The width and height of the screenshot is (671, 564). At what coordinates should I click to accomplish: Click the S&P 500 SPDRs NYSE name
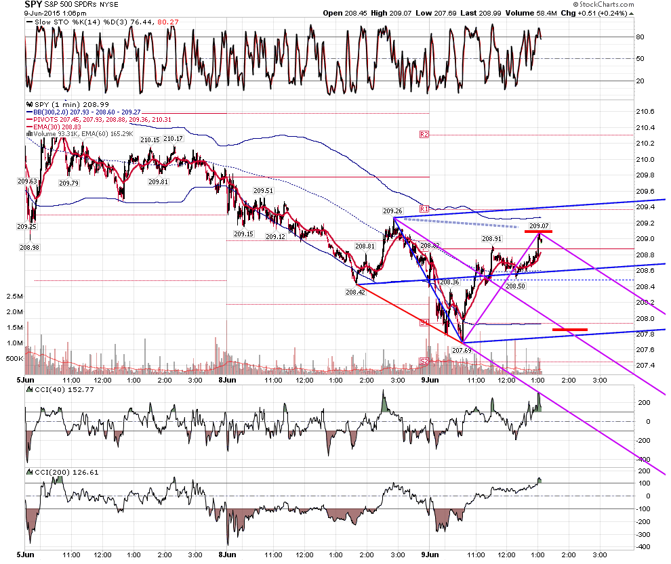point(81,5)
